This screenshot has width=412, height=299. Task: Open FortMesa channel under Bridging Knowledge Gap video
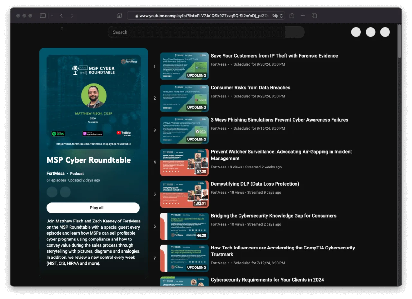tap(219, 224)
